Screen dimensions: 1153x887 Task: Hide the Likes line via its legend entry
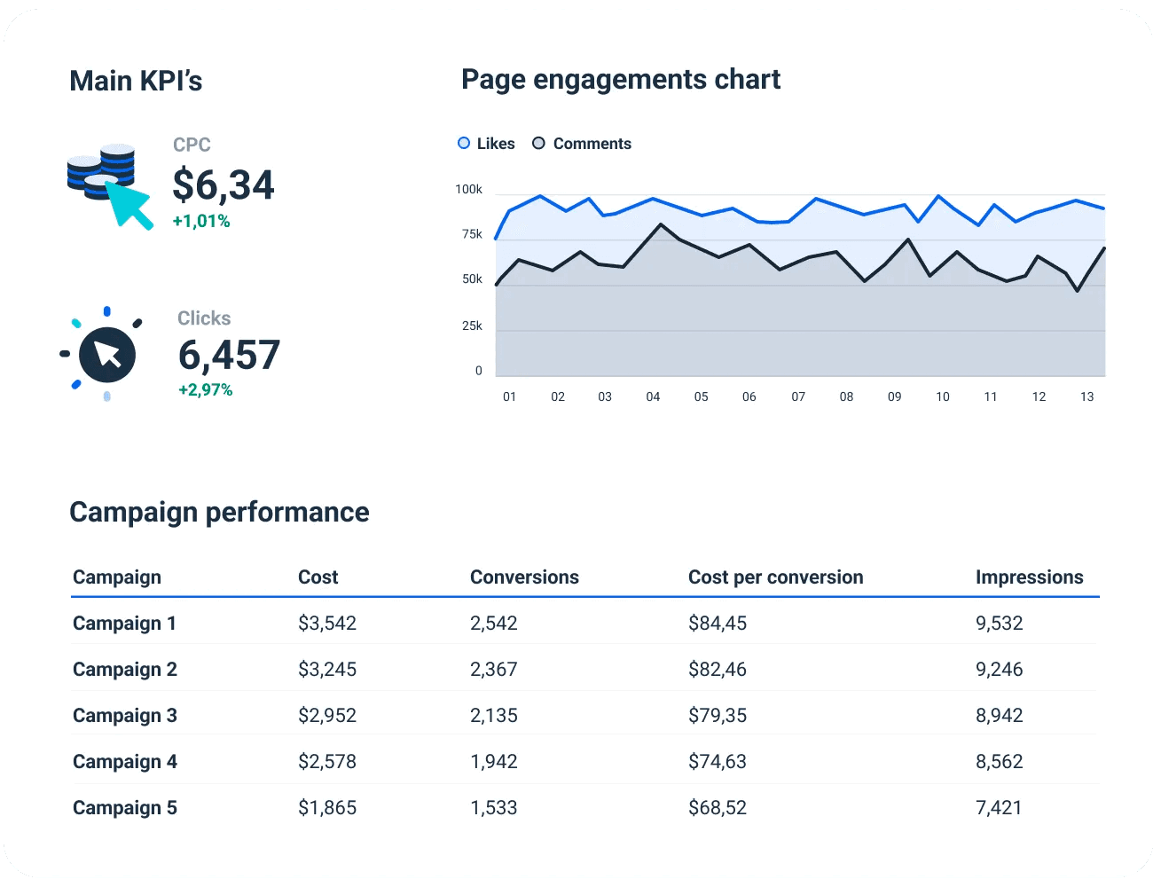point(485,143)
